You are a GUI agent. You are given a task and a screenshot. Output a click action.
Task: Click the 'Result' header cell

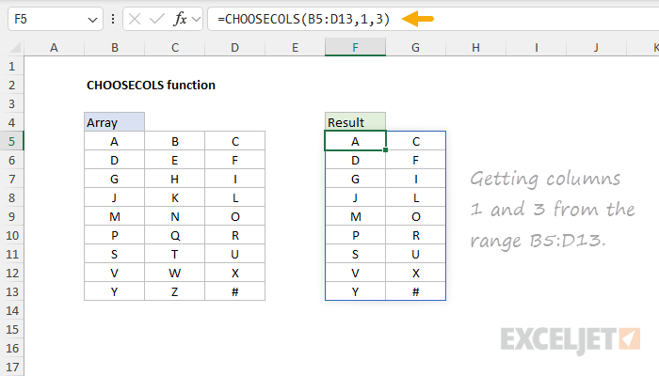click(355, 122)
